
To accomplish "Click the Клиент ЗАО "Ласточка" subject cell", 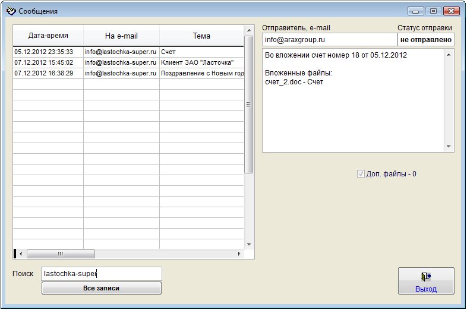I will pyautogui.click(x=201, y=62).
